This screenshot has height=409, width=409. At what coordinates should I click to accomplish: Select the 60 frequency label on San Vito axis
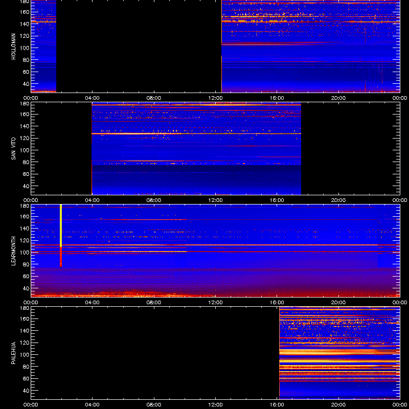tap(26, 174)
